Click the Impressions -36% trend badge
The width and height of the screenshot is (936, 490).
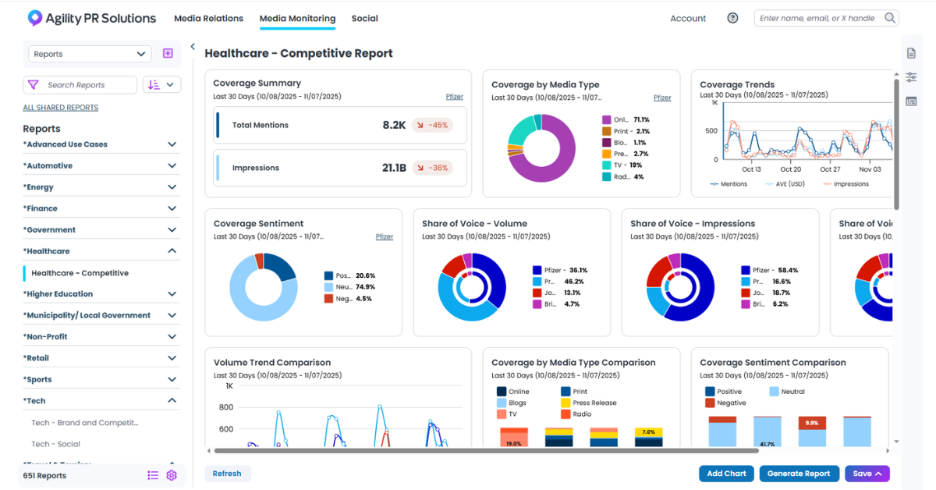433,168
